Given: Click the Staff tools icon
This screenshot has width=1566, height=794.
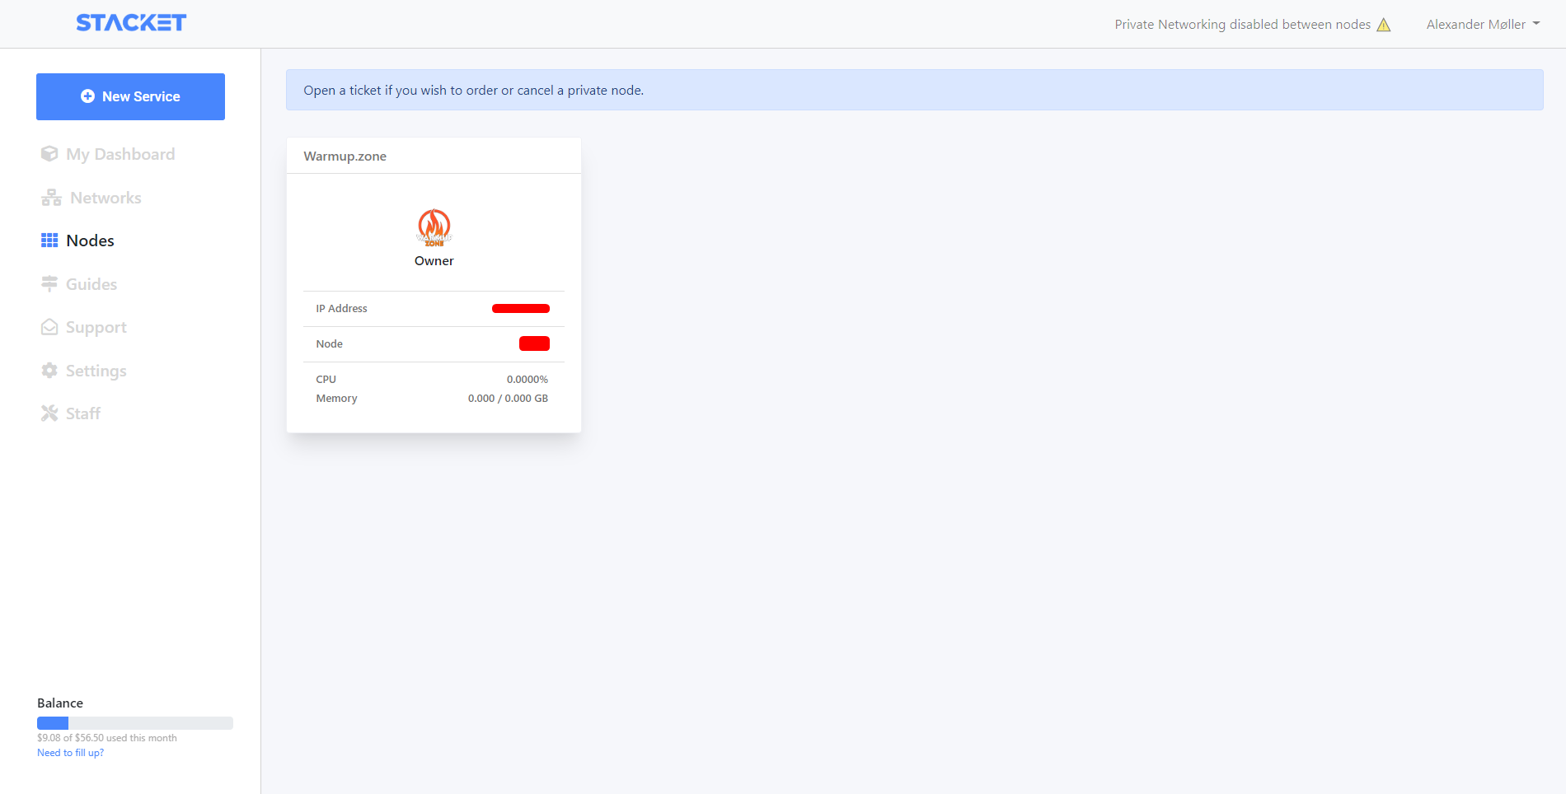Looking at the screenshot, I should pos(49,413).
